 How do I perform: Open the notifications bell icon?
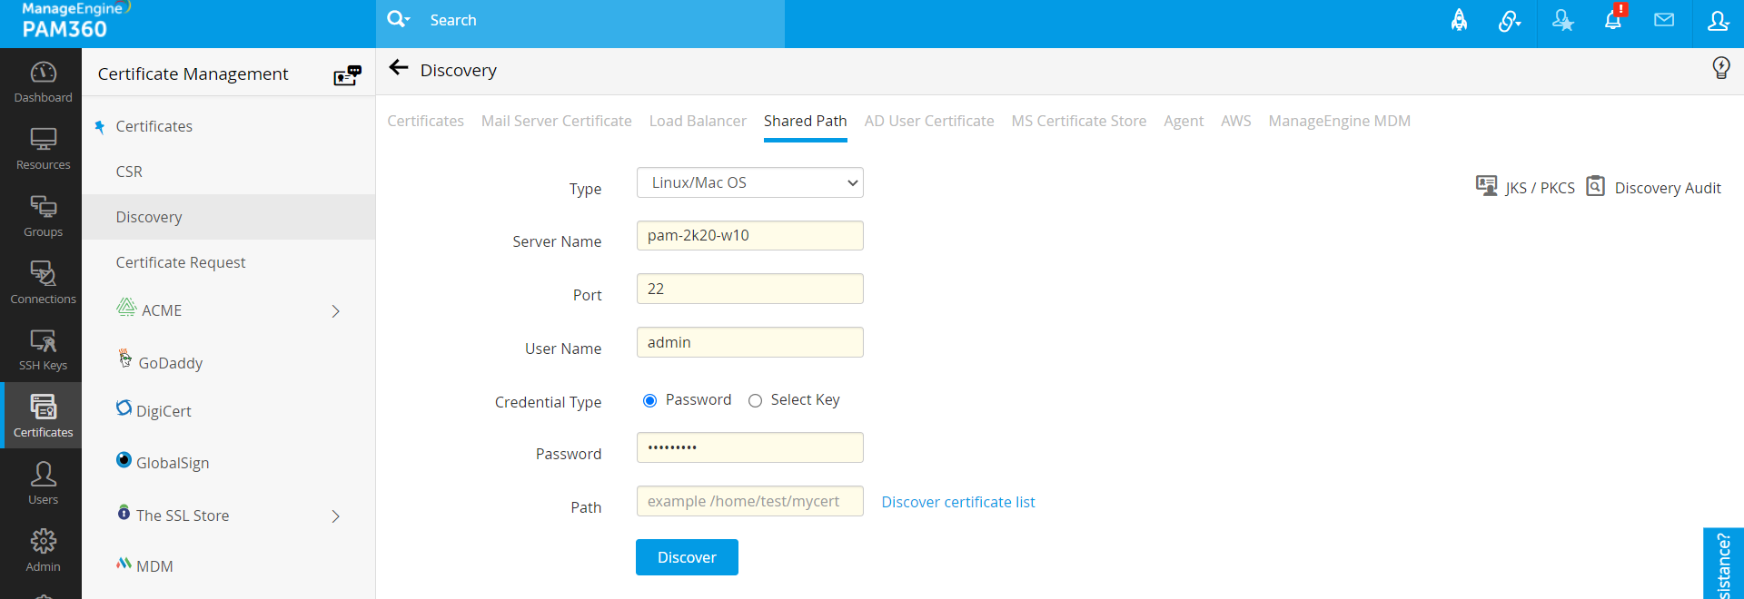point(1613,20)
